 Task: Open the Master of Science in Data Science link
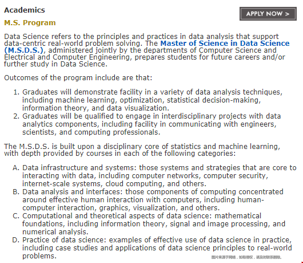pos(225,43)
